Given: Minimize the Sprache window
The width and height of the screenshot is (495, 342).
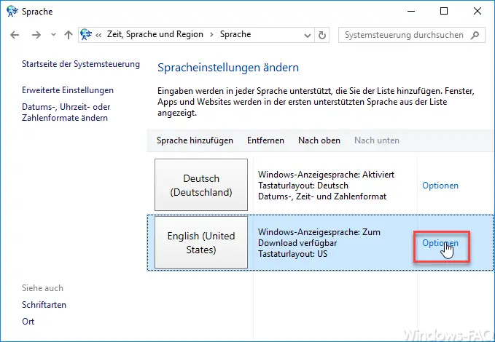Looking at the screenshot, I should pyautogui.click(x=411, y=12).
